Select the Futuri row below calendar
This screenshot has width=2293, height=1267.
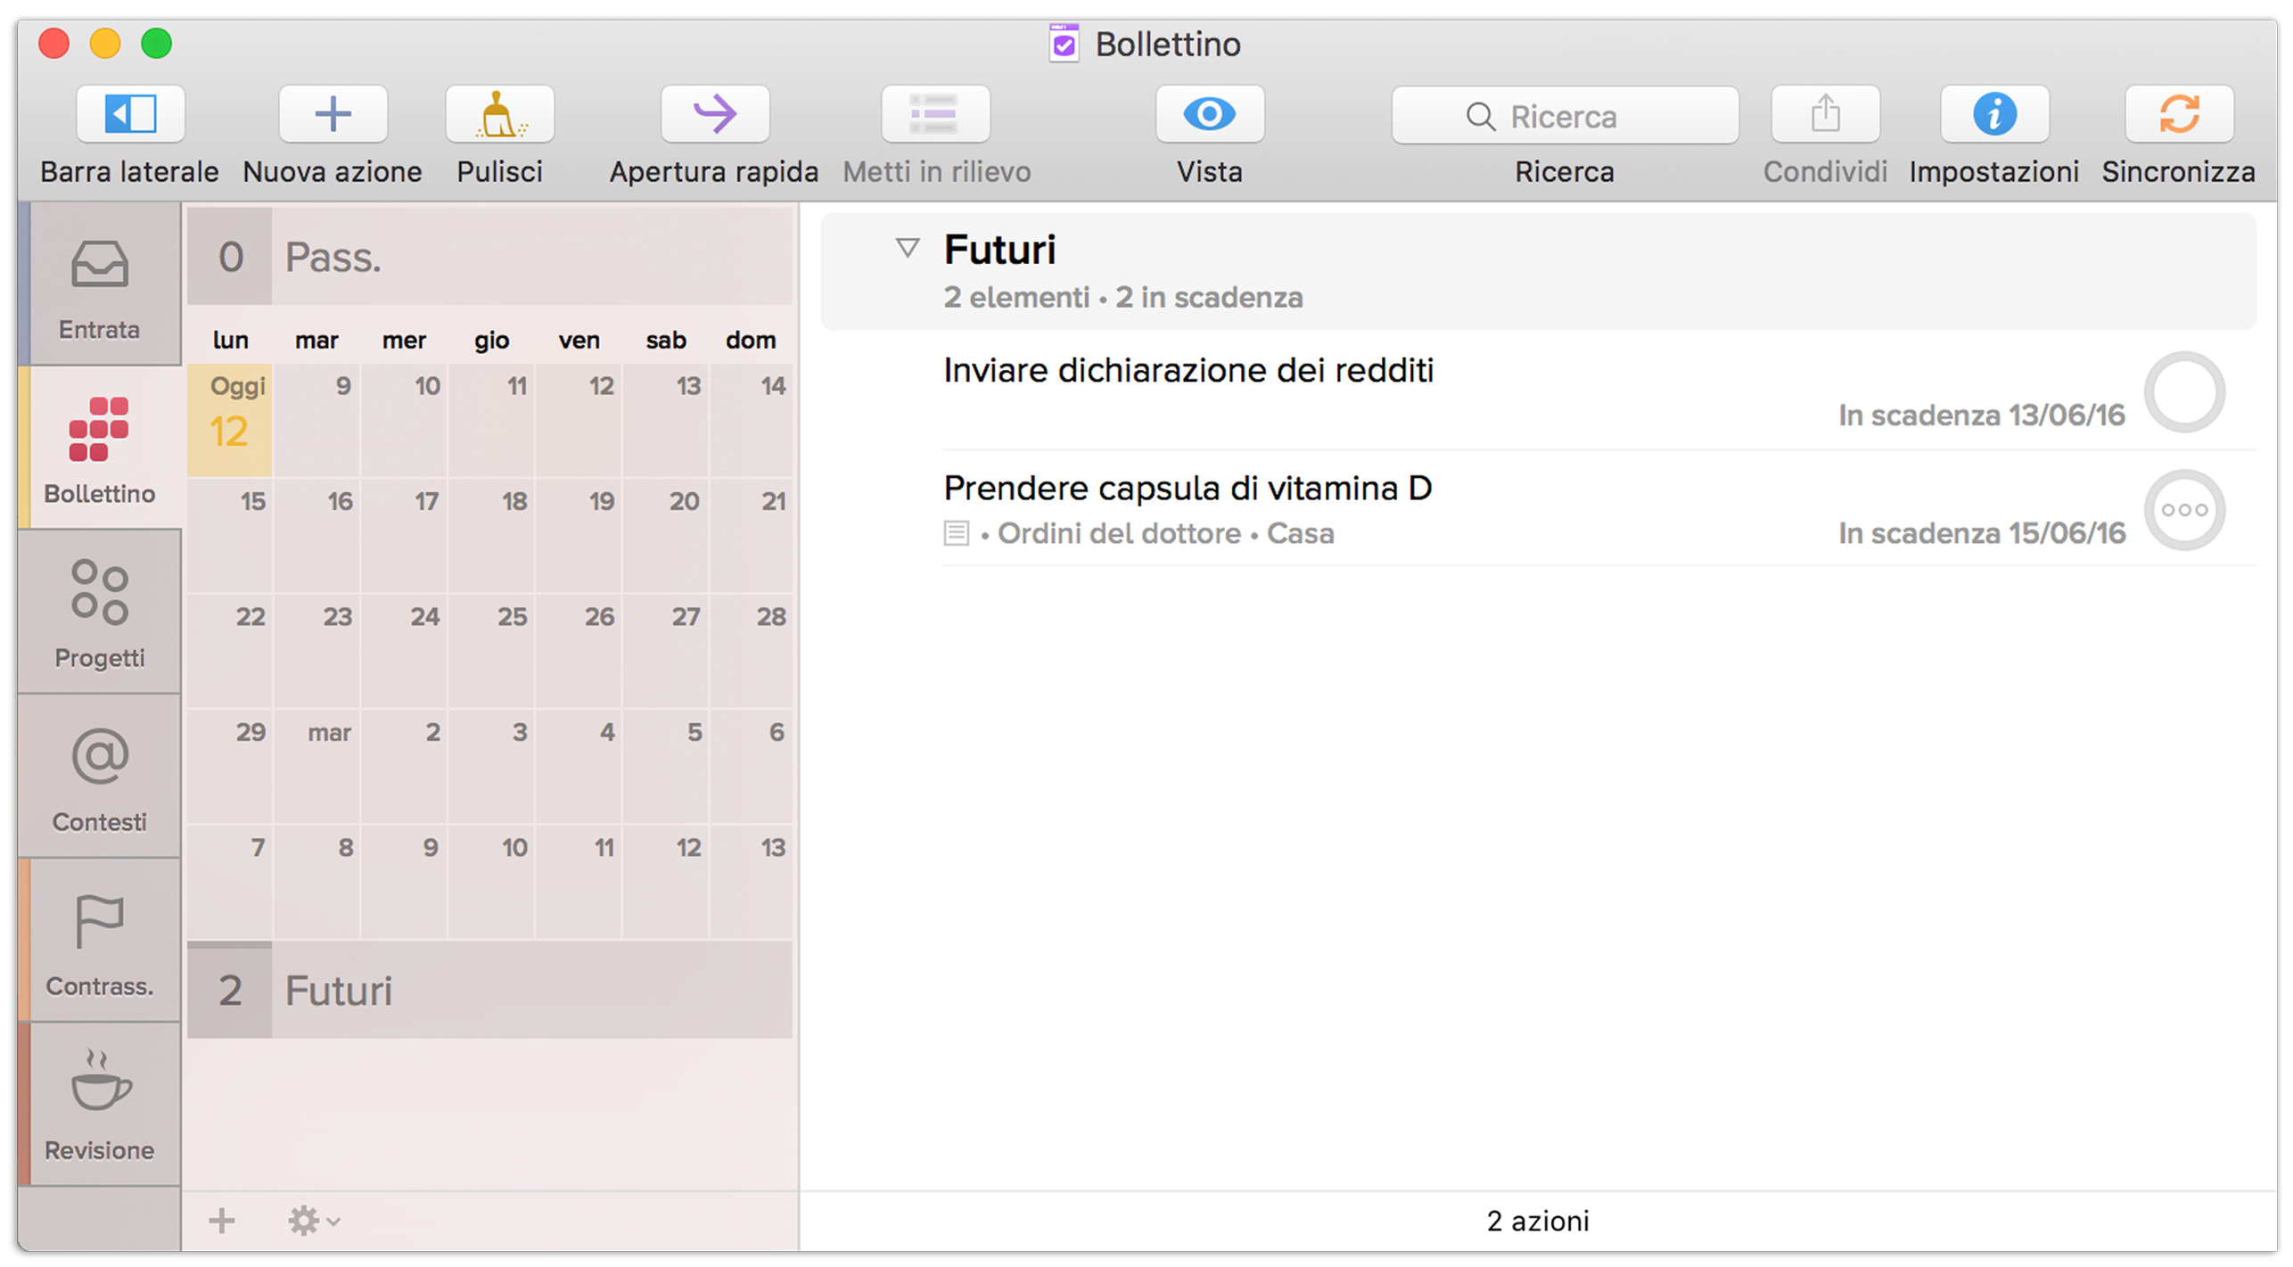click(490, 991)
